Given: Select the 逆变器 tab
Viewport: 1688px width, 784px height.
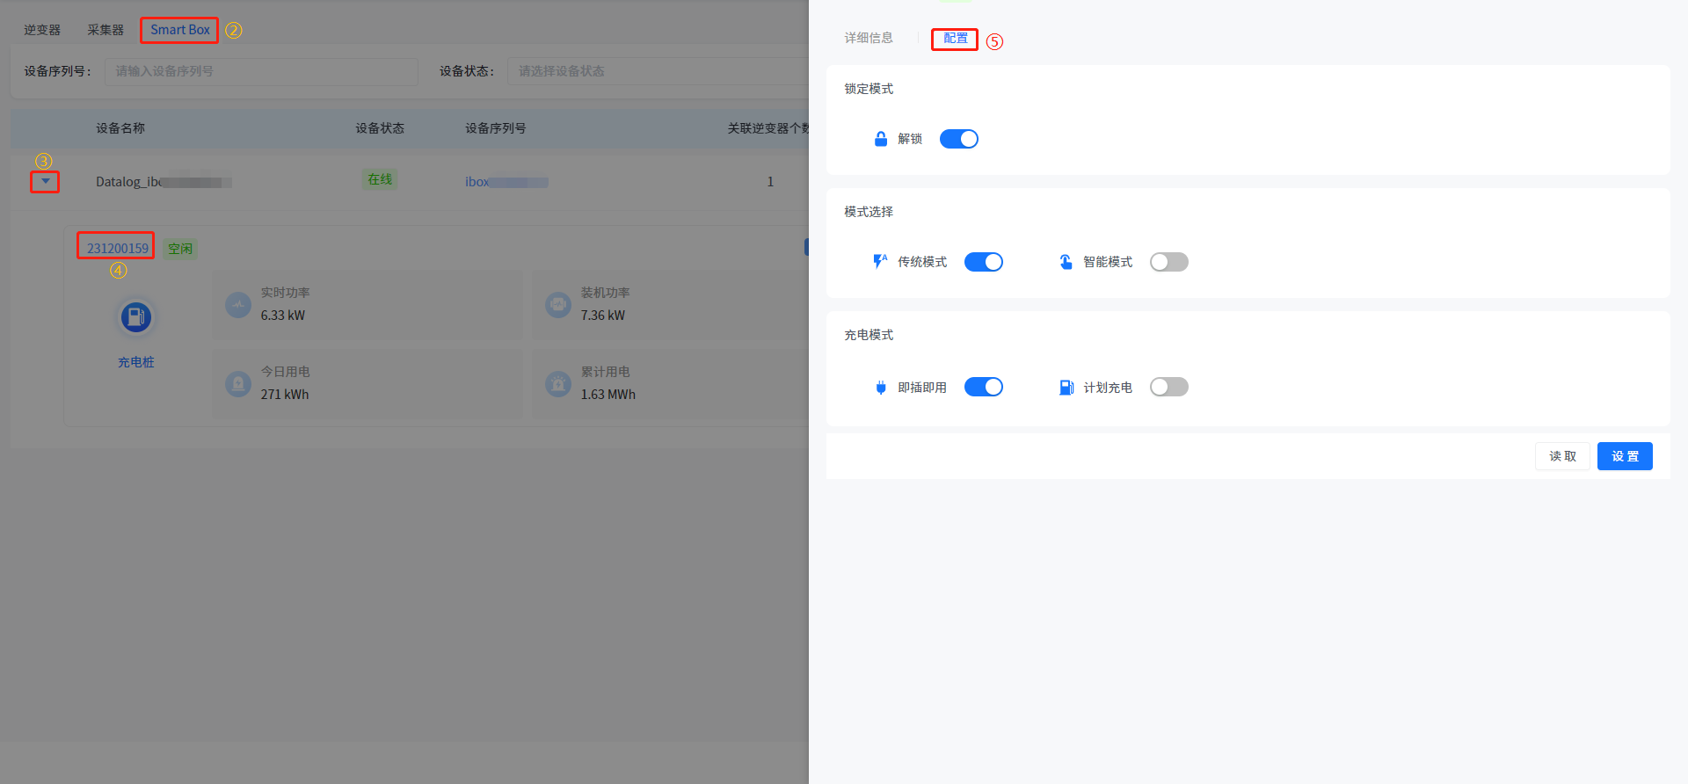Looking at the screenshot, I should (42, 30).
